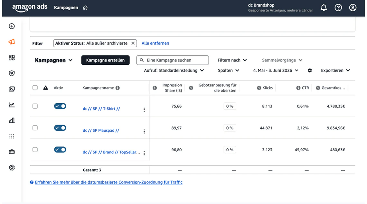Open the line chart trends icon in sidebar
The image size is (367, 204).
tap(12, 105)
